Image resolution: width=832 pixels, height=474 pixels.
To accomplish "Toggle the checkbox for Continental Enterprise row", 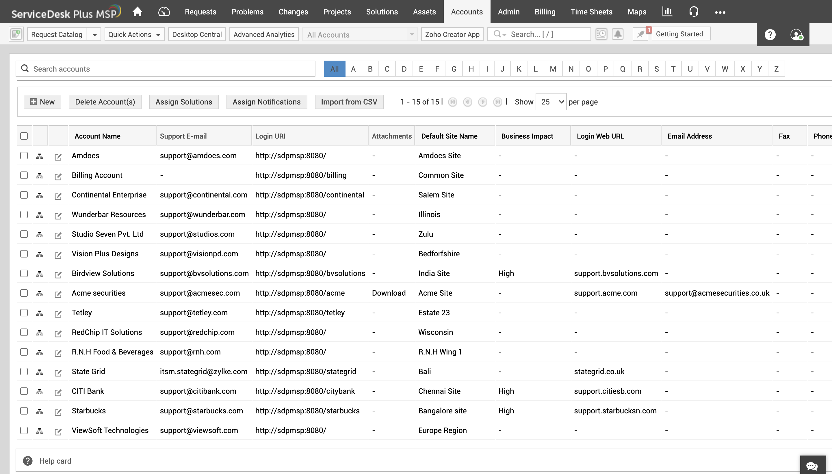I will tap(23, 195).
